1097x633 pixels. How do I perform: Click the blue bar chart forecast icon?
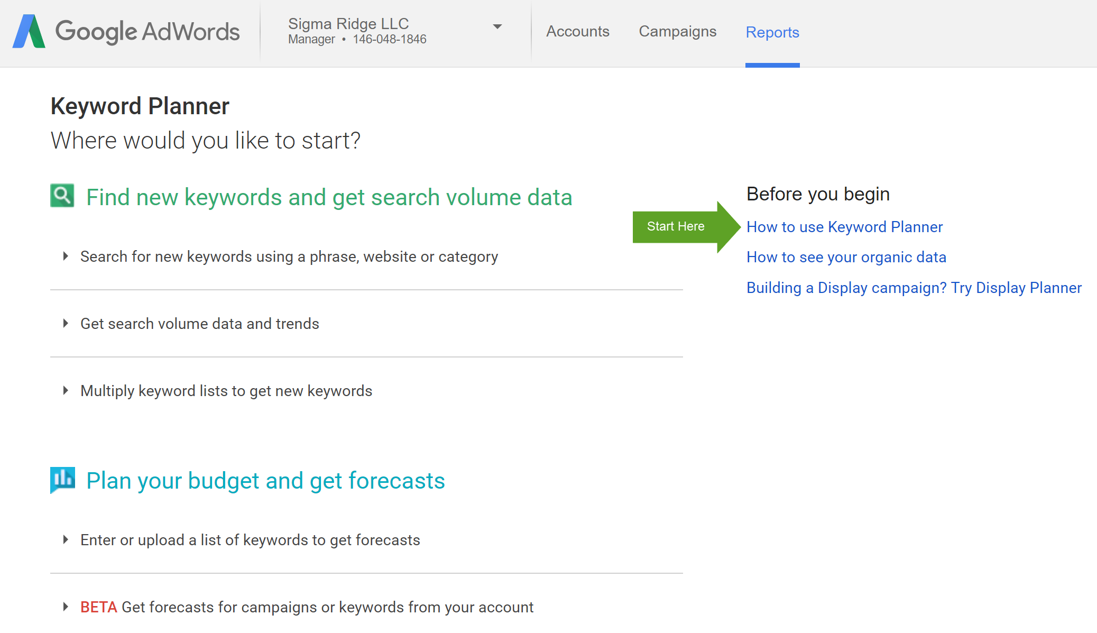click(x=62, y=479)
